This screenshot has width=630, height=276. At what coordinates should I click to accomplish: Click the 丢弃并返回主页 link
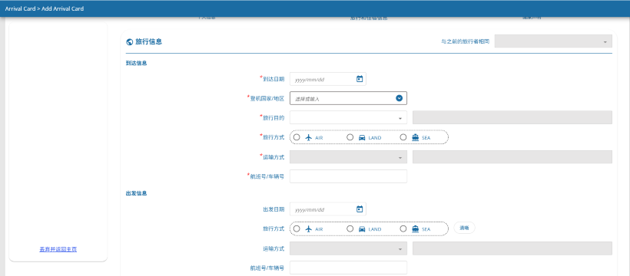pos(58,249)
